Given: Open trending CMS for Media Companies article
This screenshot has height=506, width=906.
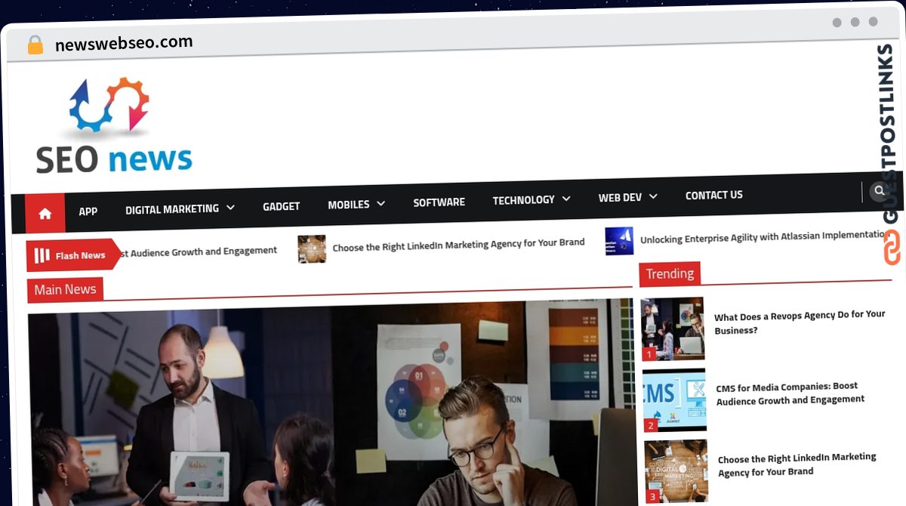Looking at the screenshot, I should [790, 393].
